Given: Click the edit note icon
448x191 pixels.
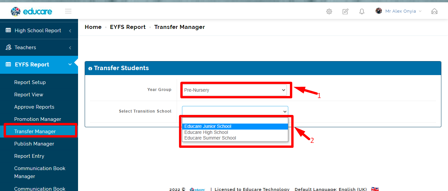Looking at the screenshot, I should click(x=345, y=12).
